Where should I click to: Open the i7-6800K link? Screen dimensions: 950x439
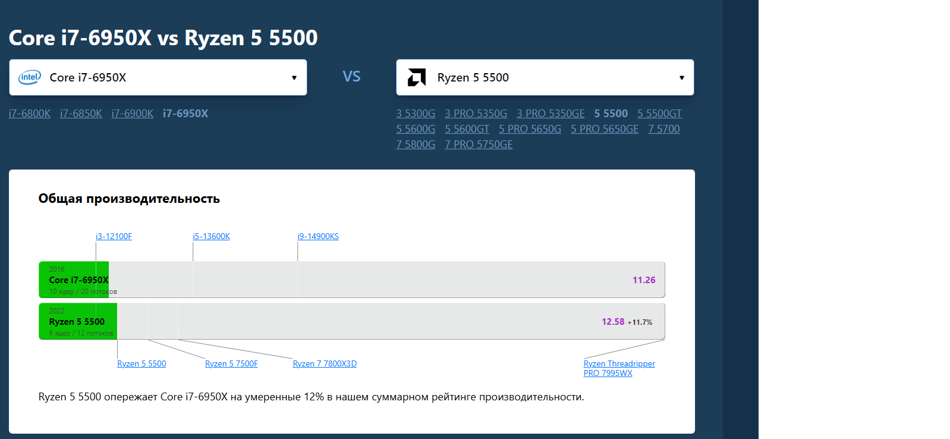click(x=30, y=114)
